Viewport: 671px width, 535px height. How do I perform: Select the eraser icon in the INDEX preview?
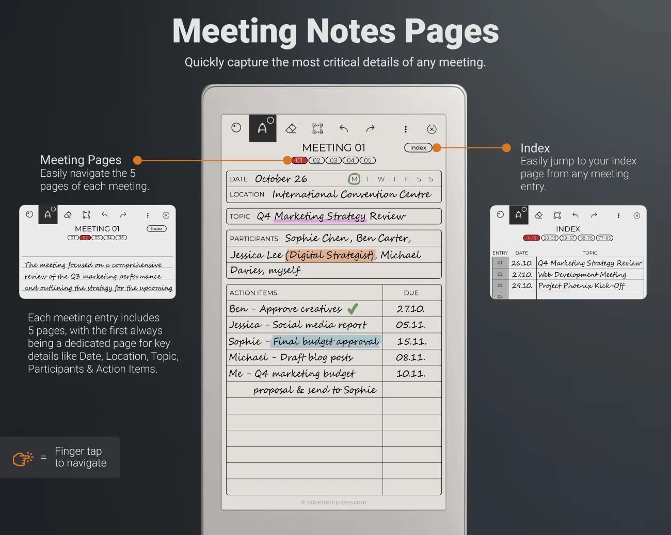tap(538, 215)
